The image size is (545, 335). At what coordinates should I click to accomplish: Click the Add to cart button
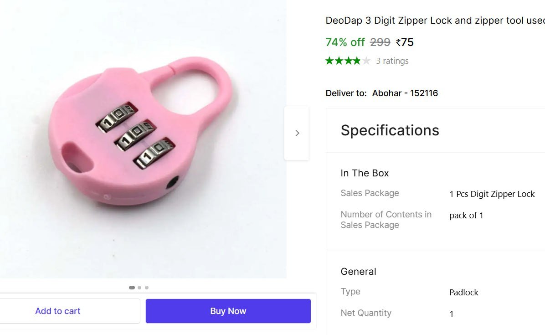(58, 311)
